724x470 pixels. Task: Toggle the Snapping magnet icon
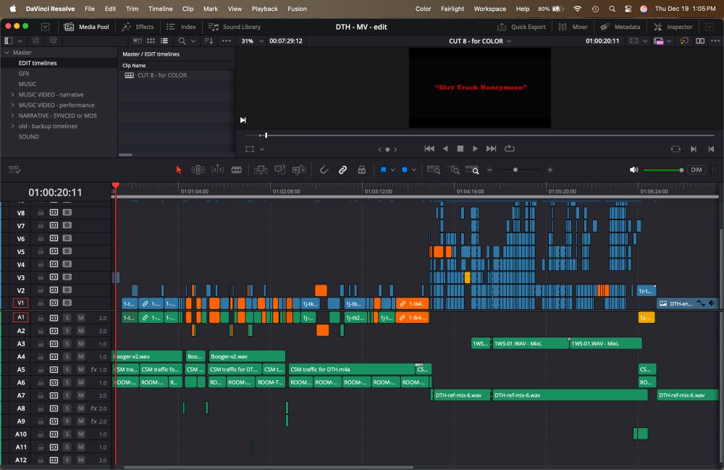click(324, 170)
